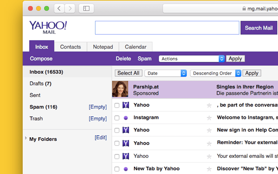Star the 'Reminder: Your external' email
This screenshot has width=278, height=174.
[209, 144]
